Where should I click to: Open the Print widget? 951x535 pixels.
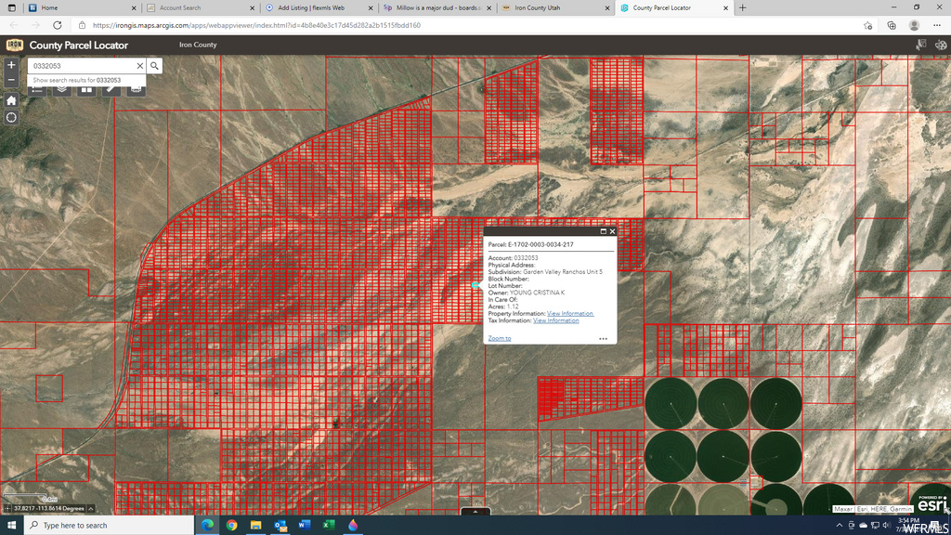(x=136, y=89)
